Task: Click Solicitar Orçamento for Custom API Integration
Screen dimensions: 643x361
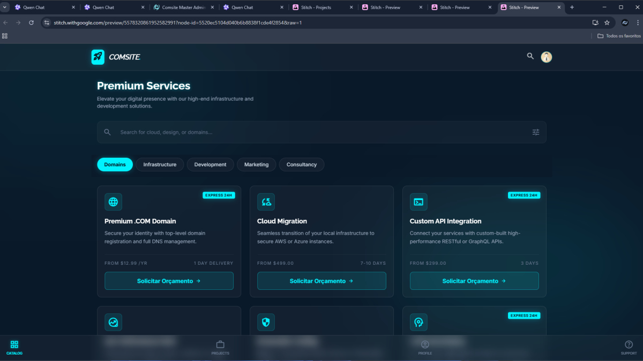Action: click(474, 281)
